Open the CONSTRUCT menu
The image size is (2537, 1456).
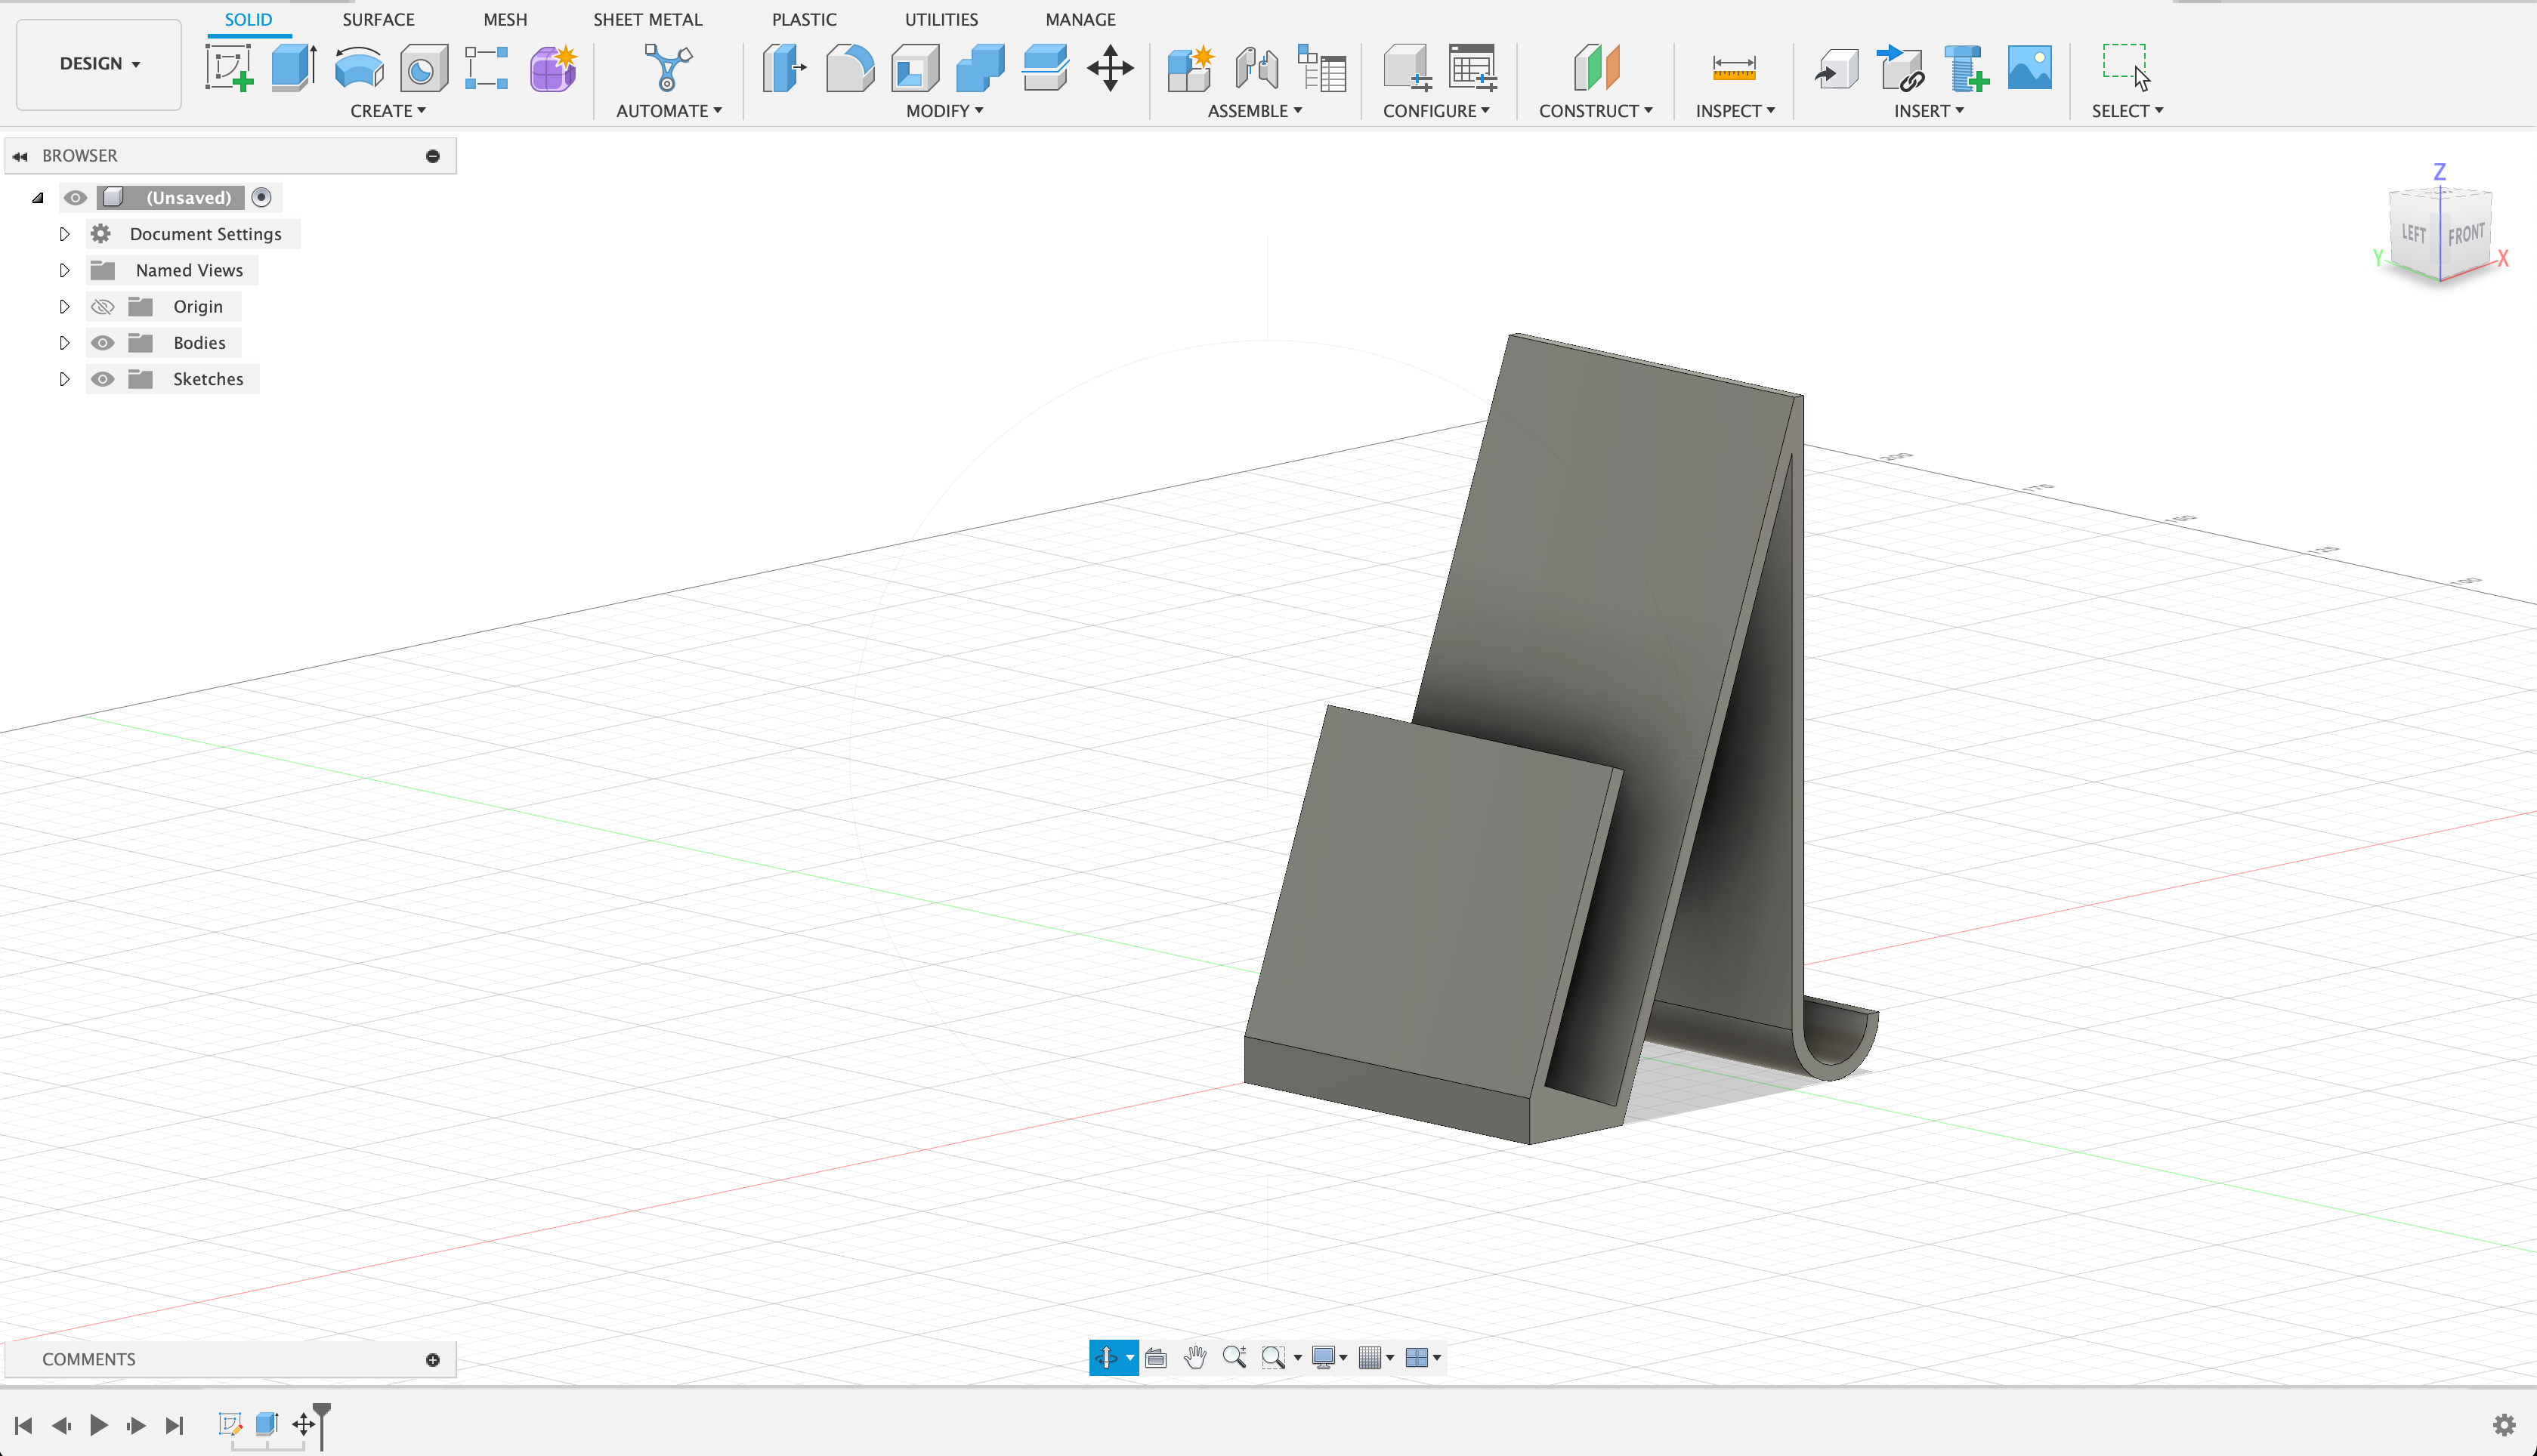(1595, 111)
